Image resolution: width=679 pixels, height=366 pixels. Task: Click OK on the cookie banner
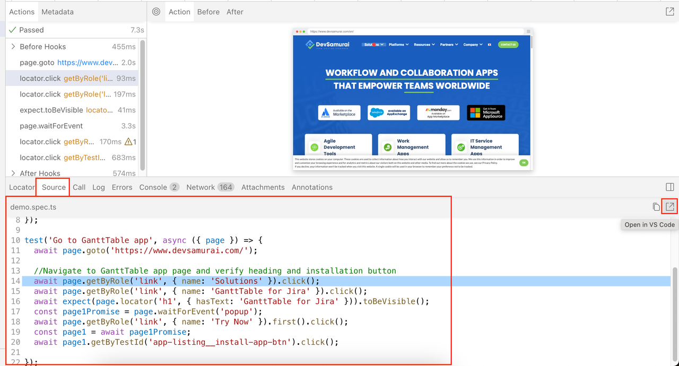click(524, 162)
